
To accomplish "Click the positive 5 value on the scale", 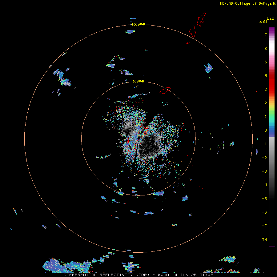I will [x=266, y=62].
